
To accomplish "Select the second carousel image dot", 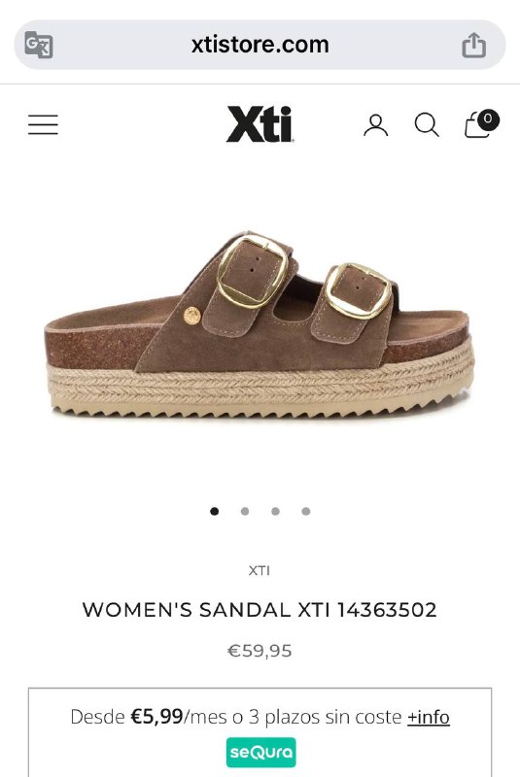I will coord(245,512).
